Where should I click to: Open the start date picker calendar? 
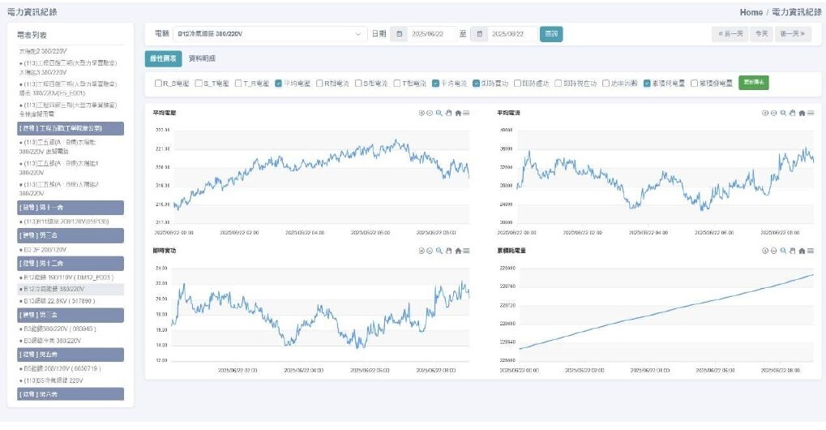pyautogui.click(x=399, y=34)
